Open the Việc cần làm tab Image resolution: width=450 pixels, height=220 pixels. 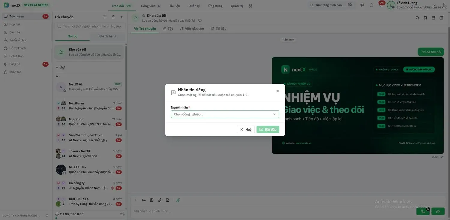tap(192, 29)
